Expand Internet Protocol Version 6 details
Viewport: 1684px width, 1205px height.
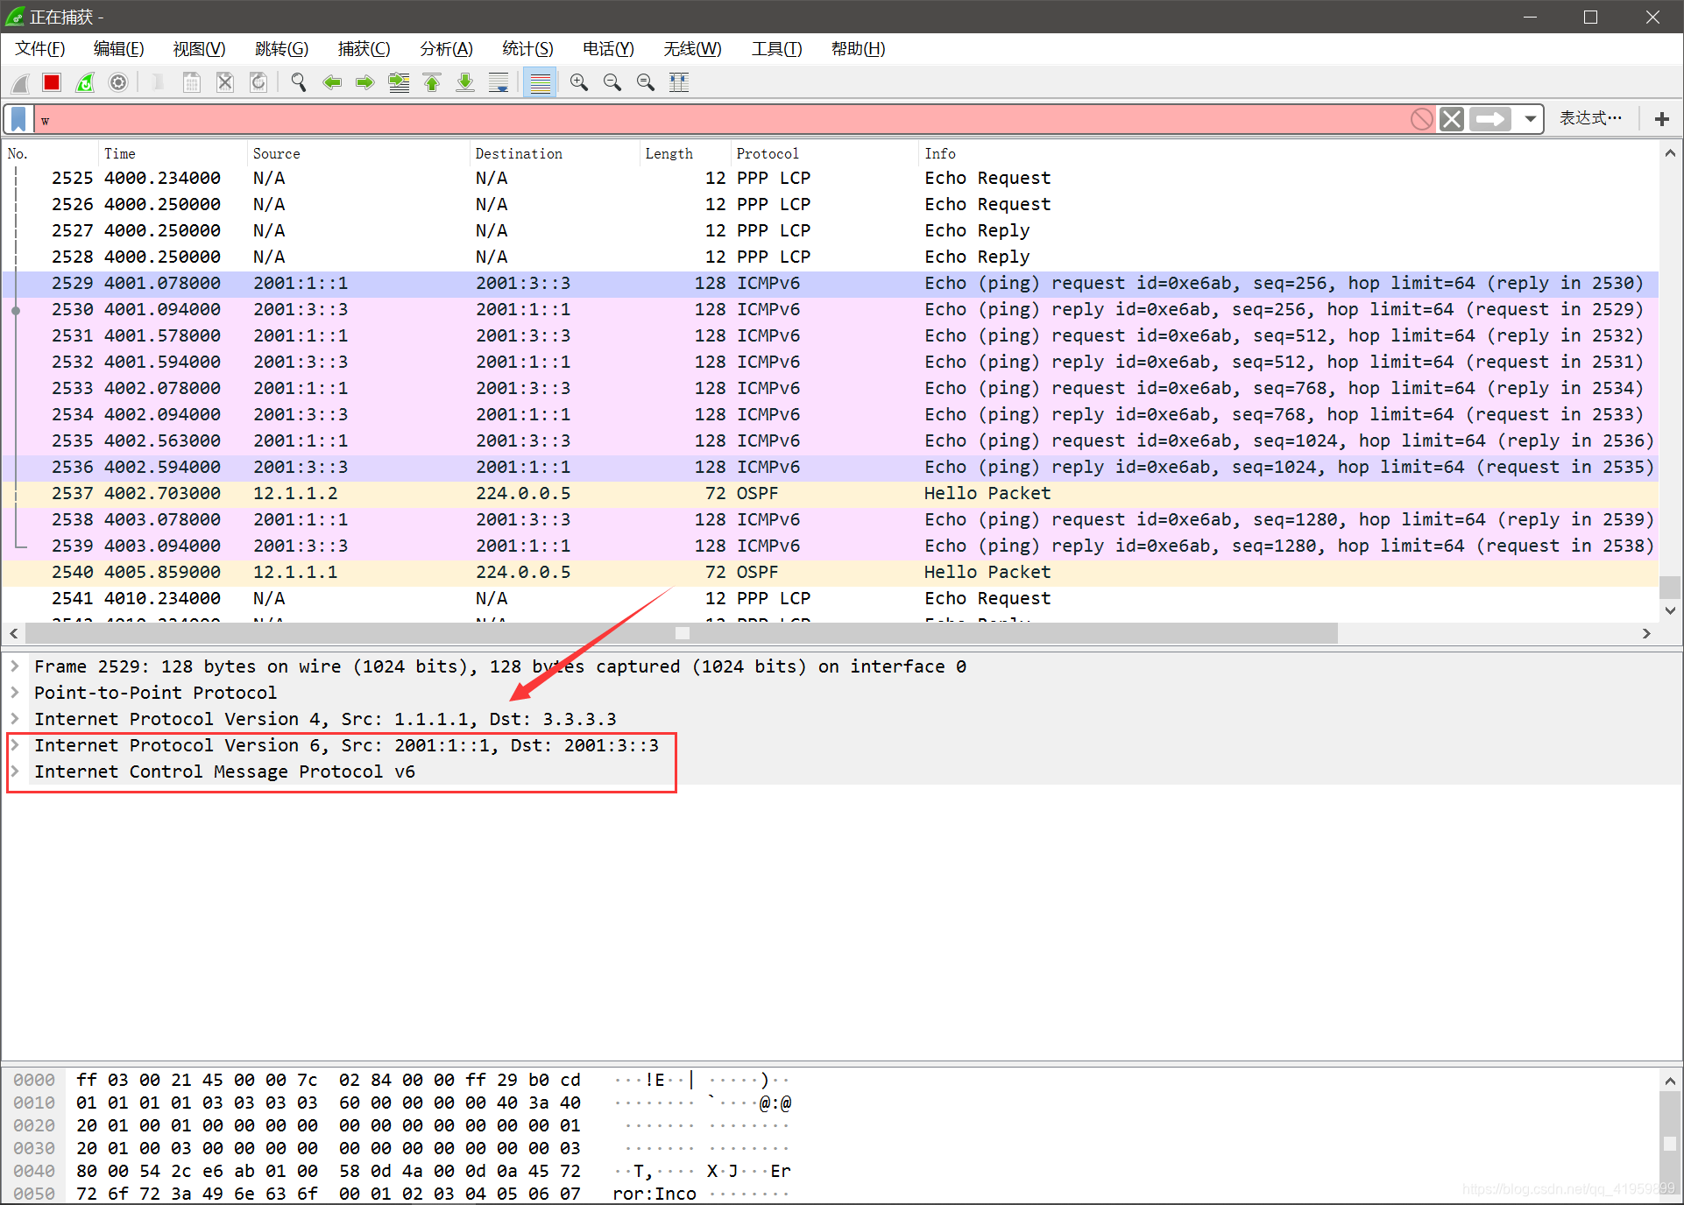click(15, 745)
